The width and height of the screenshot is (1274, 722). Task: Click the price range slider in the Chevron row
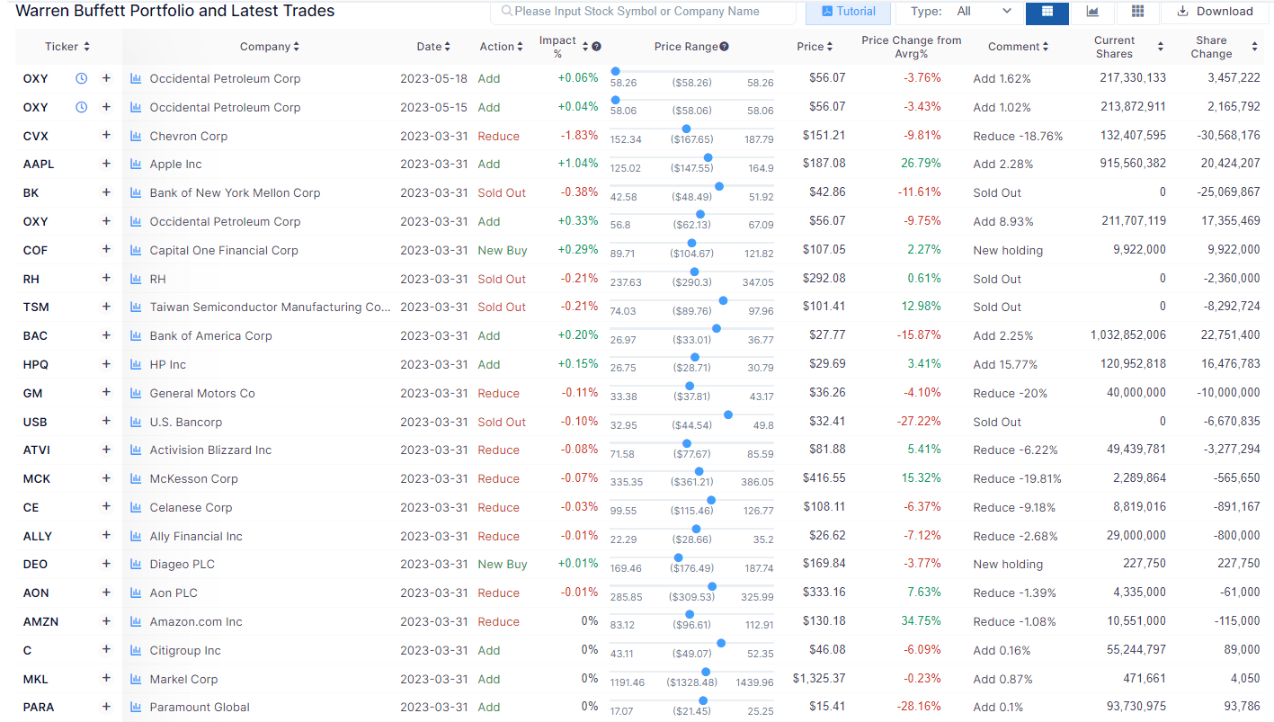pos(691,129)
